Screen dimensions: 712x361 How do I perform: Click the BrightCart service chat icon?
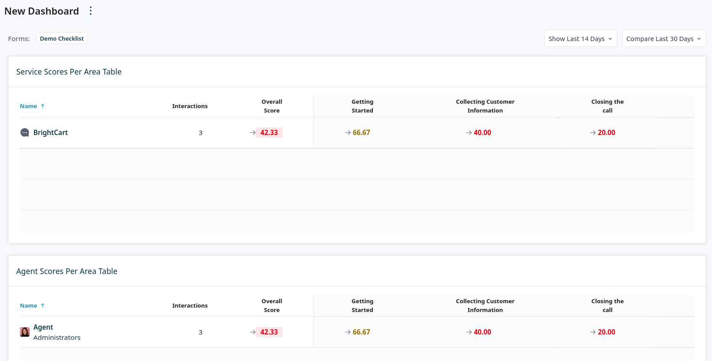[25, 132]
